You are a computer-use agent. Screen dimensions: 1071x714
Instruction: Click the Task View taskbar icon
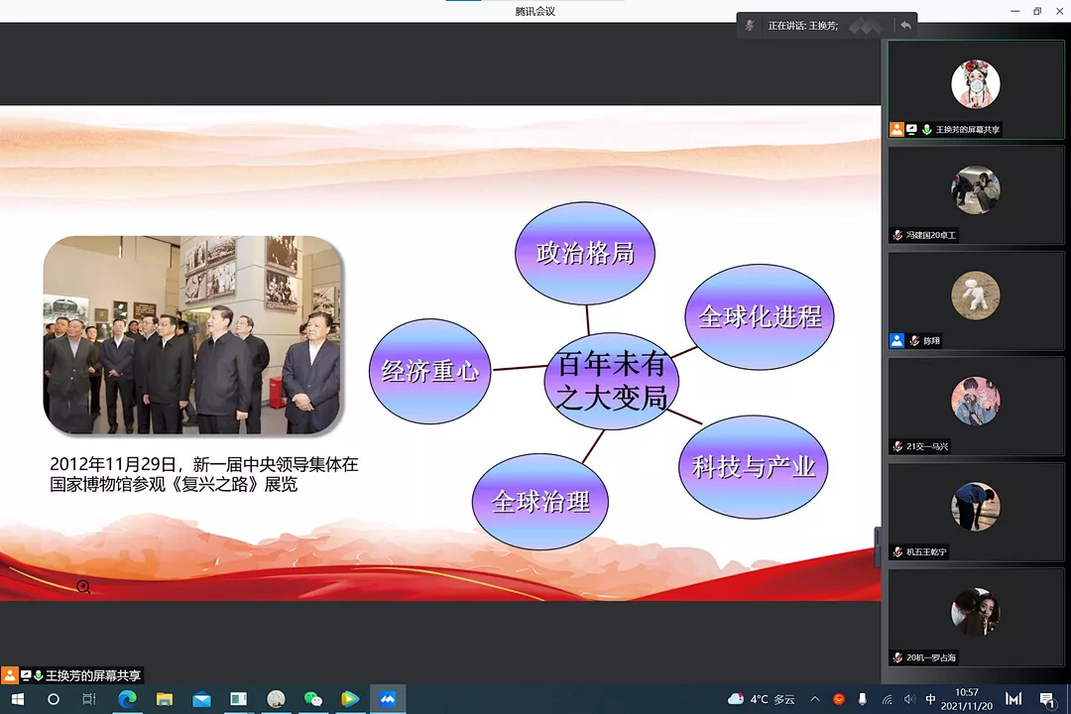tap(89, 699)
